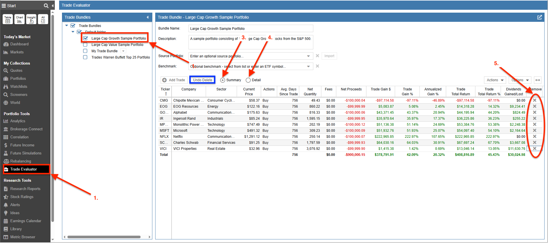Viewport: 548px width, 244px height.
Task: Remove the VICI Properties trade row
Action: coord(535,148)
